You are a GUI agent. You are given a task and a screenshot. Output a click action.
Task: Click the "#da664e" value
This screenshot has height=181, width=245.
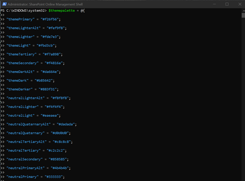click(50, 72)
